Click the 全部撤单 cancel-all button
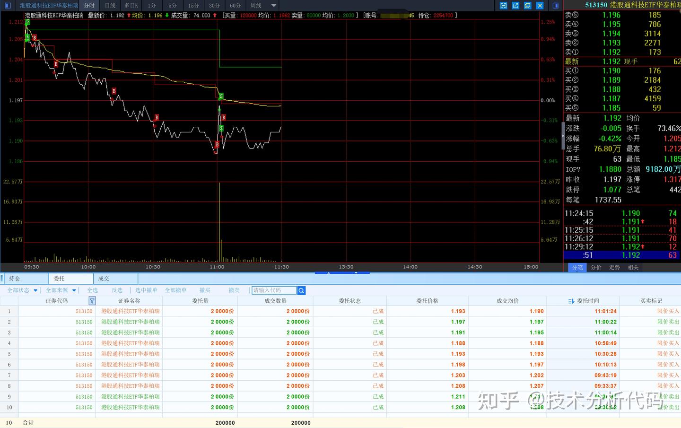681x428 pixels. 175,290
